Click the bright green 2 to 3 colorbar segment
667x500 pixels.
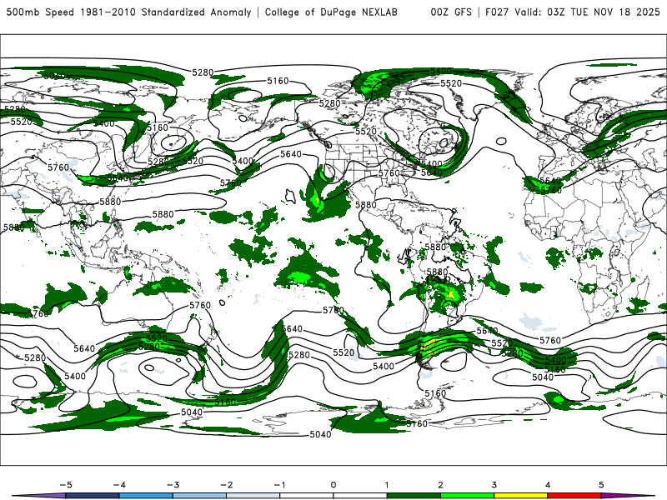(x=467, y=496)
